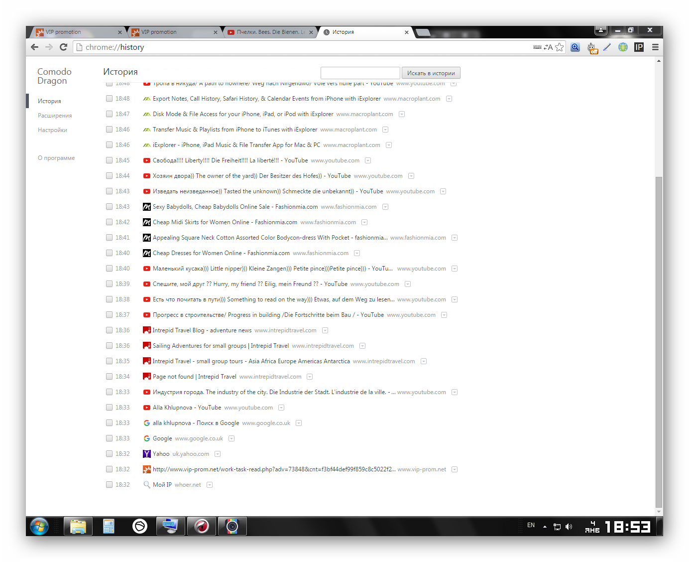
Task: Tick the Intrepid Travel Blog checkbox
Action: 109,330
